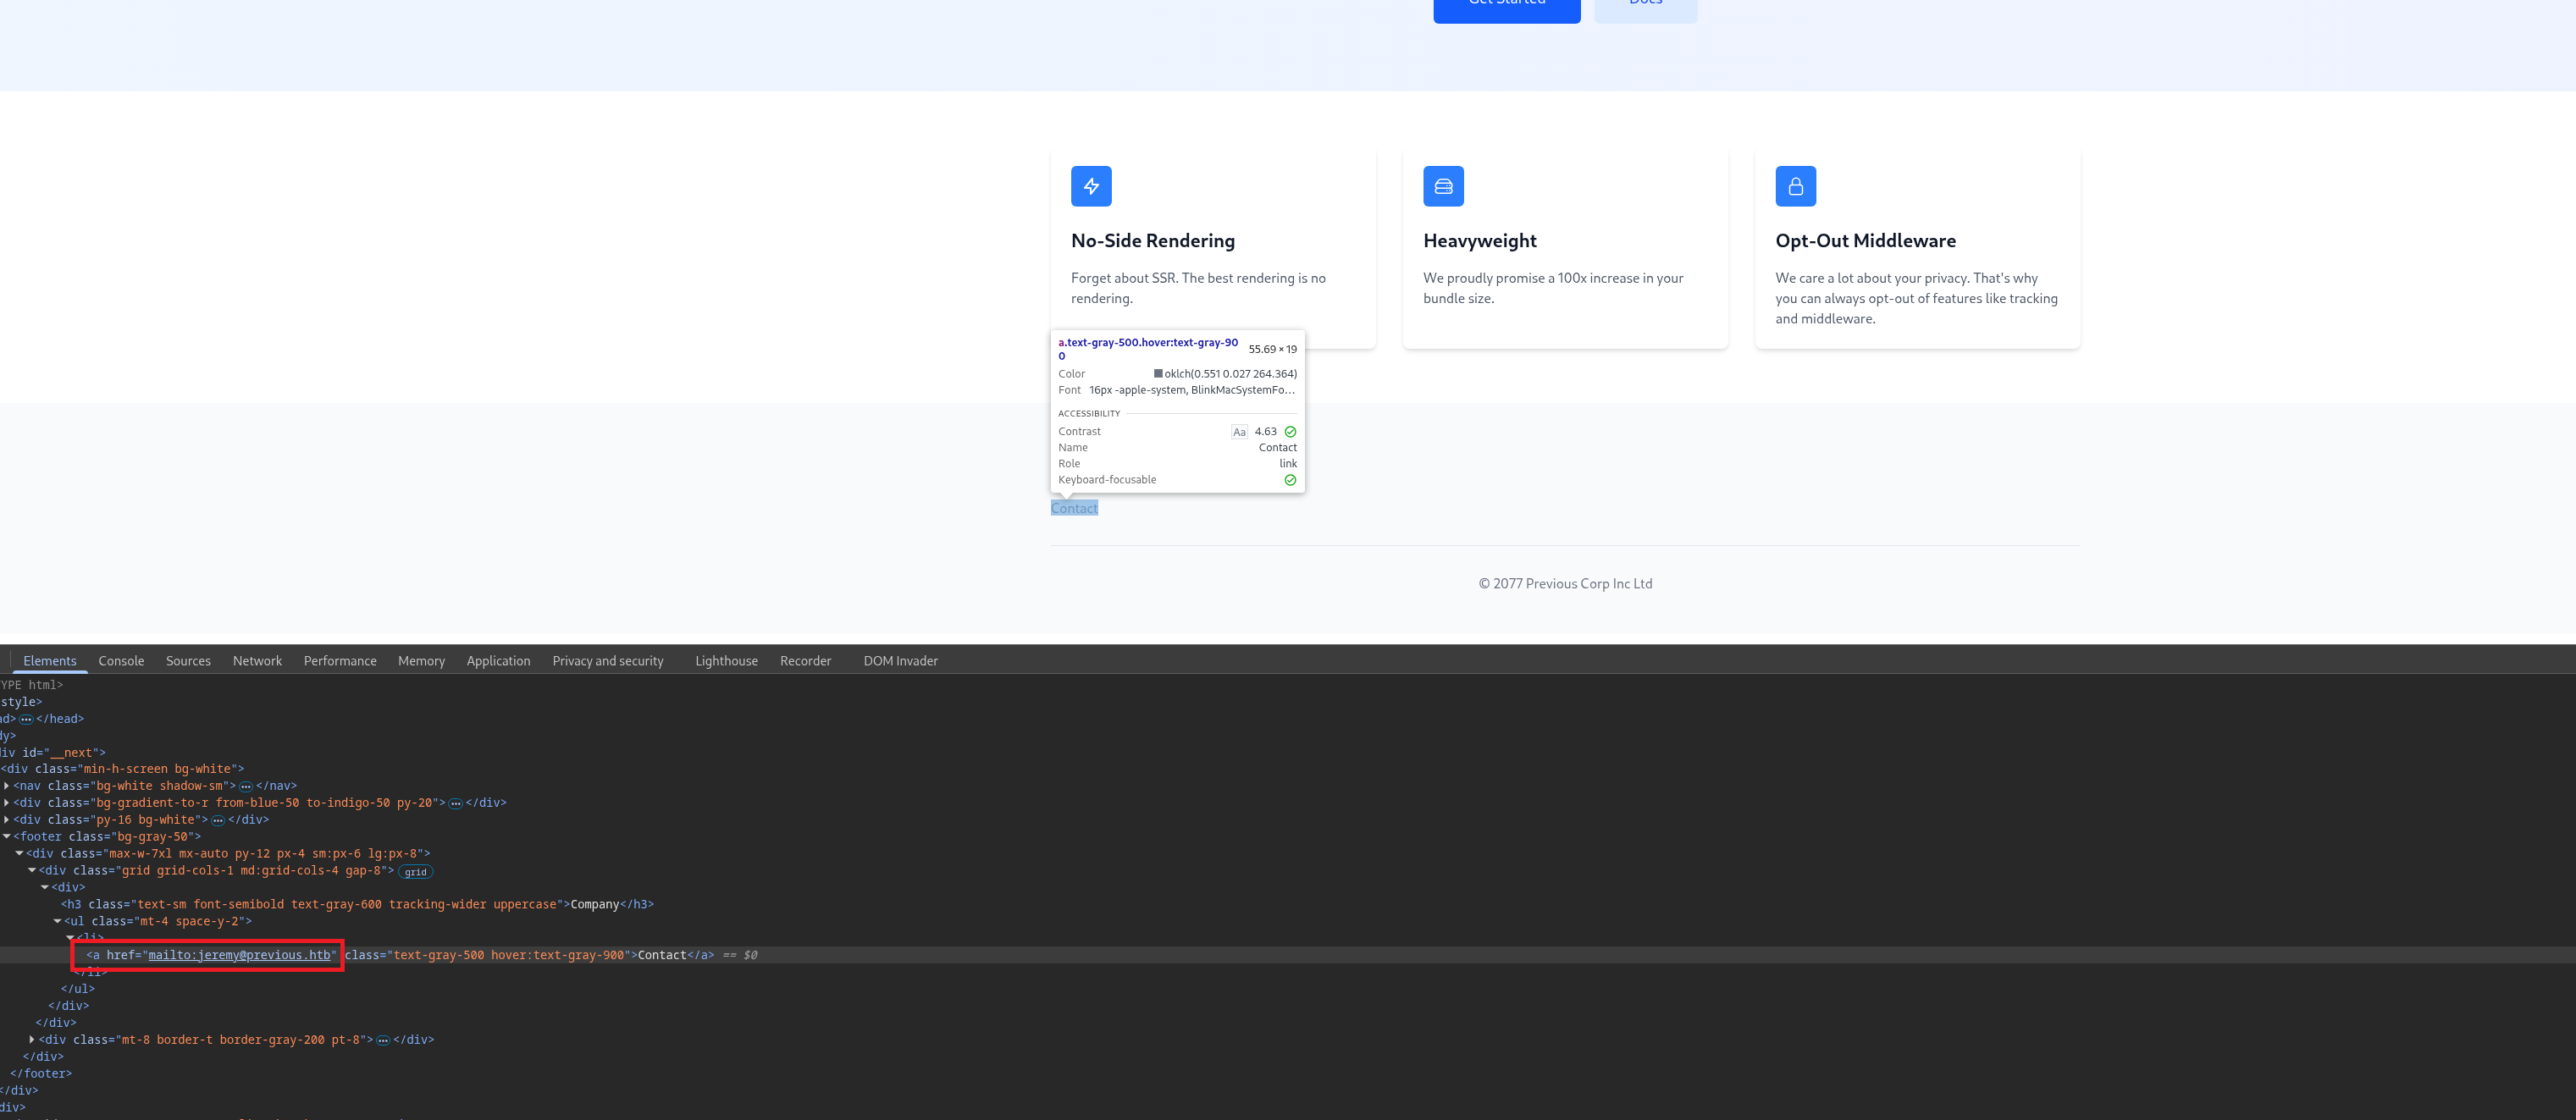Click the server icon above Heavyweight
This screenshot has width=2576, height=1120.
point(1443,186)
